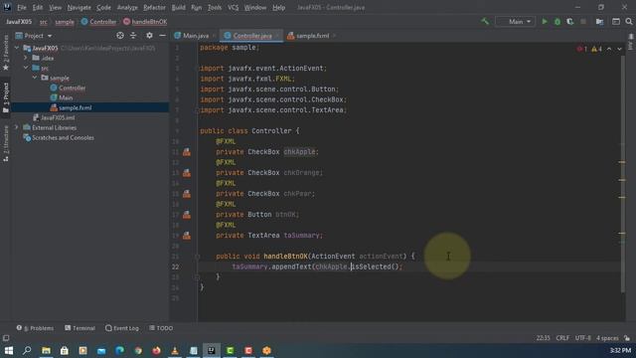Screen dimensions: 636x358
Task: Collapse all in Project panel
Action: [x=133, y=36]
